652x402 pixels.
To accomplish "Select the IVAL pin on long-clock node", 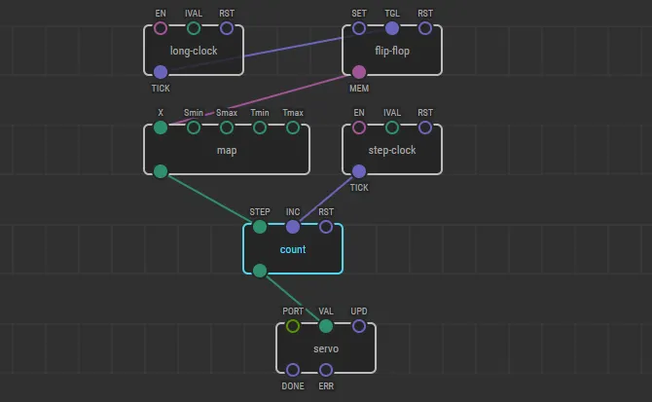I will coord(194,28).
